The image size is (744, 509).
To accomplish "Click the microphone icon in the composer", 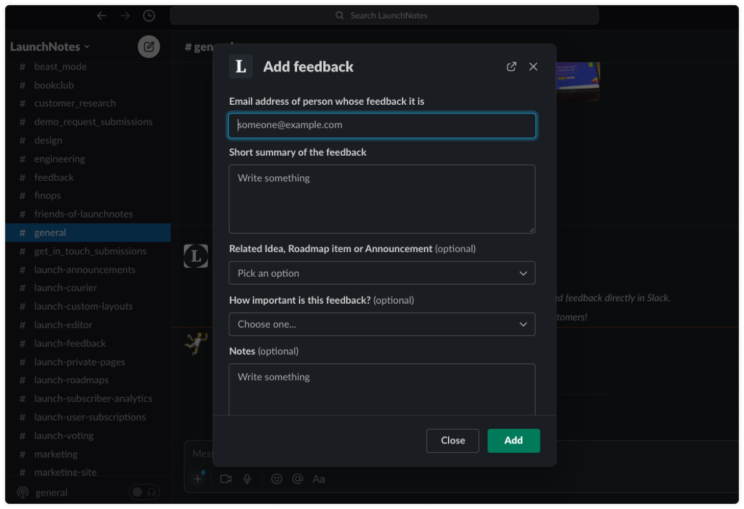I will point(247,479).
